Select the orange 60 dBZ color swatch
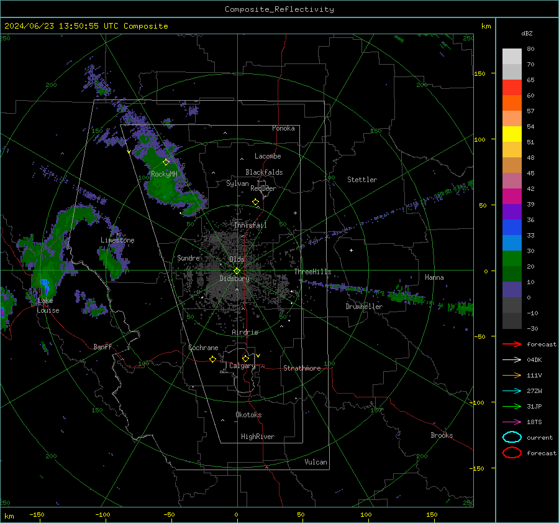559x523 pixels. coord(512,103)
